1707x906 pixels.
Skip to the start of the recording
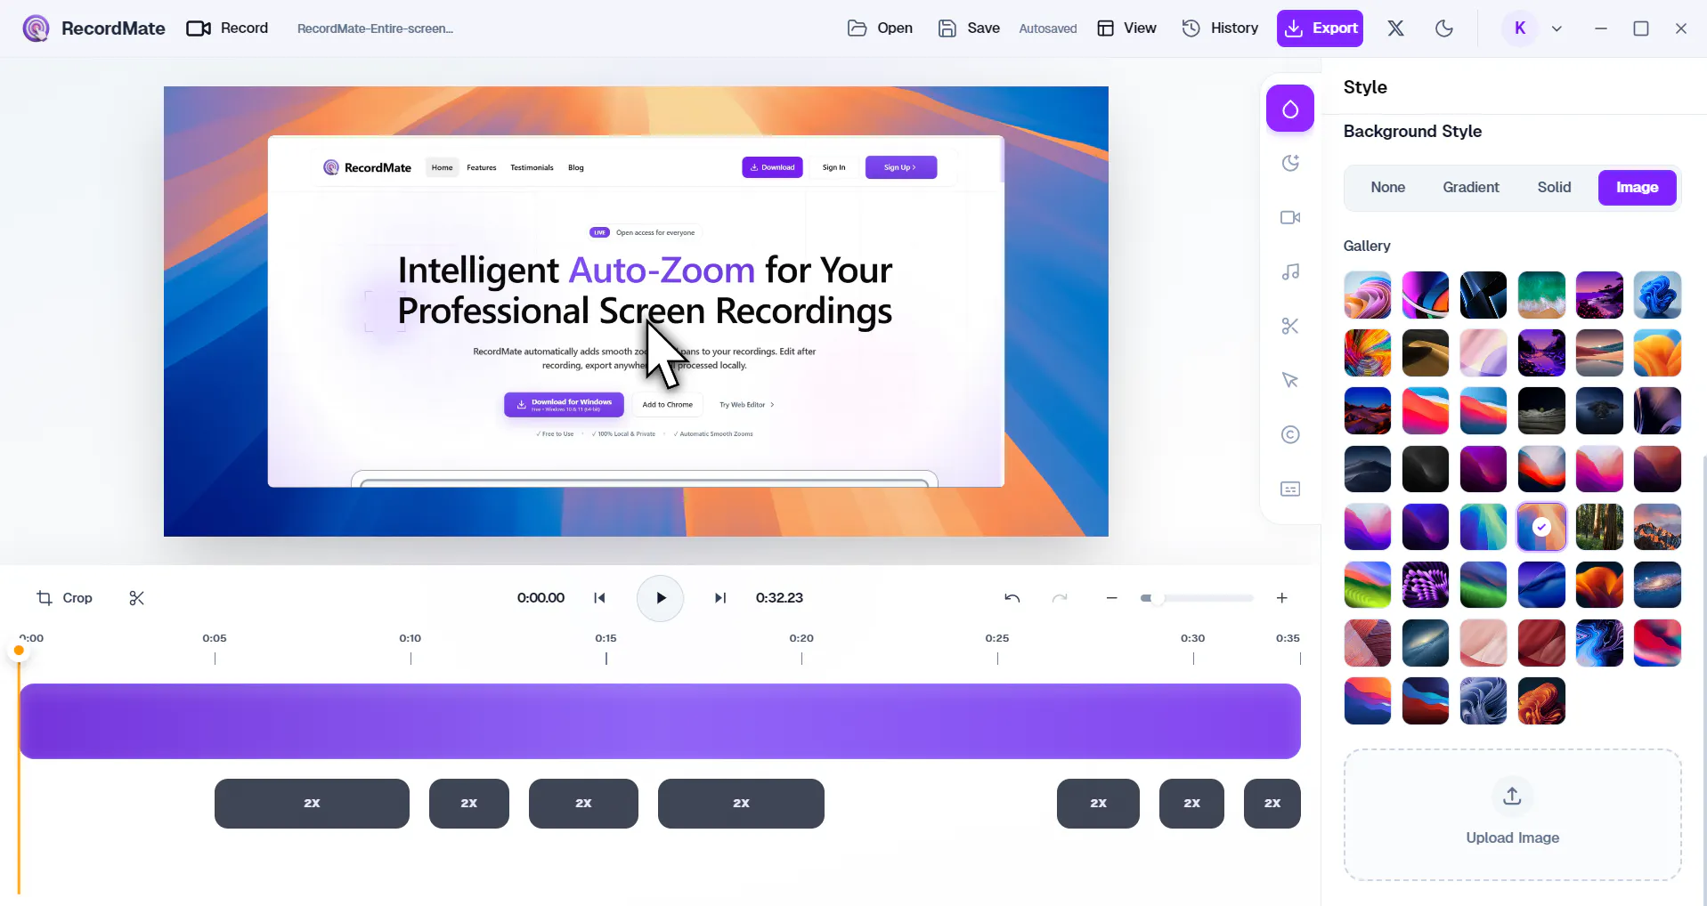point(599,598)
